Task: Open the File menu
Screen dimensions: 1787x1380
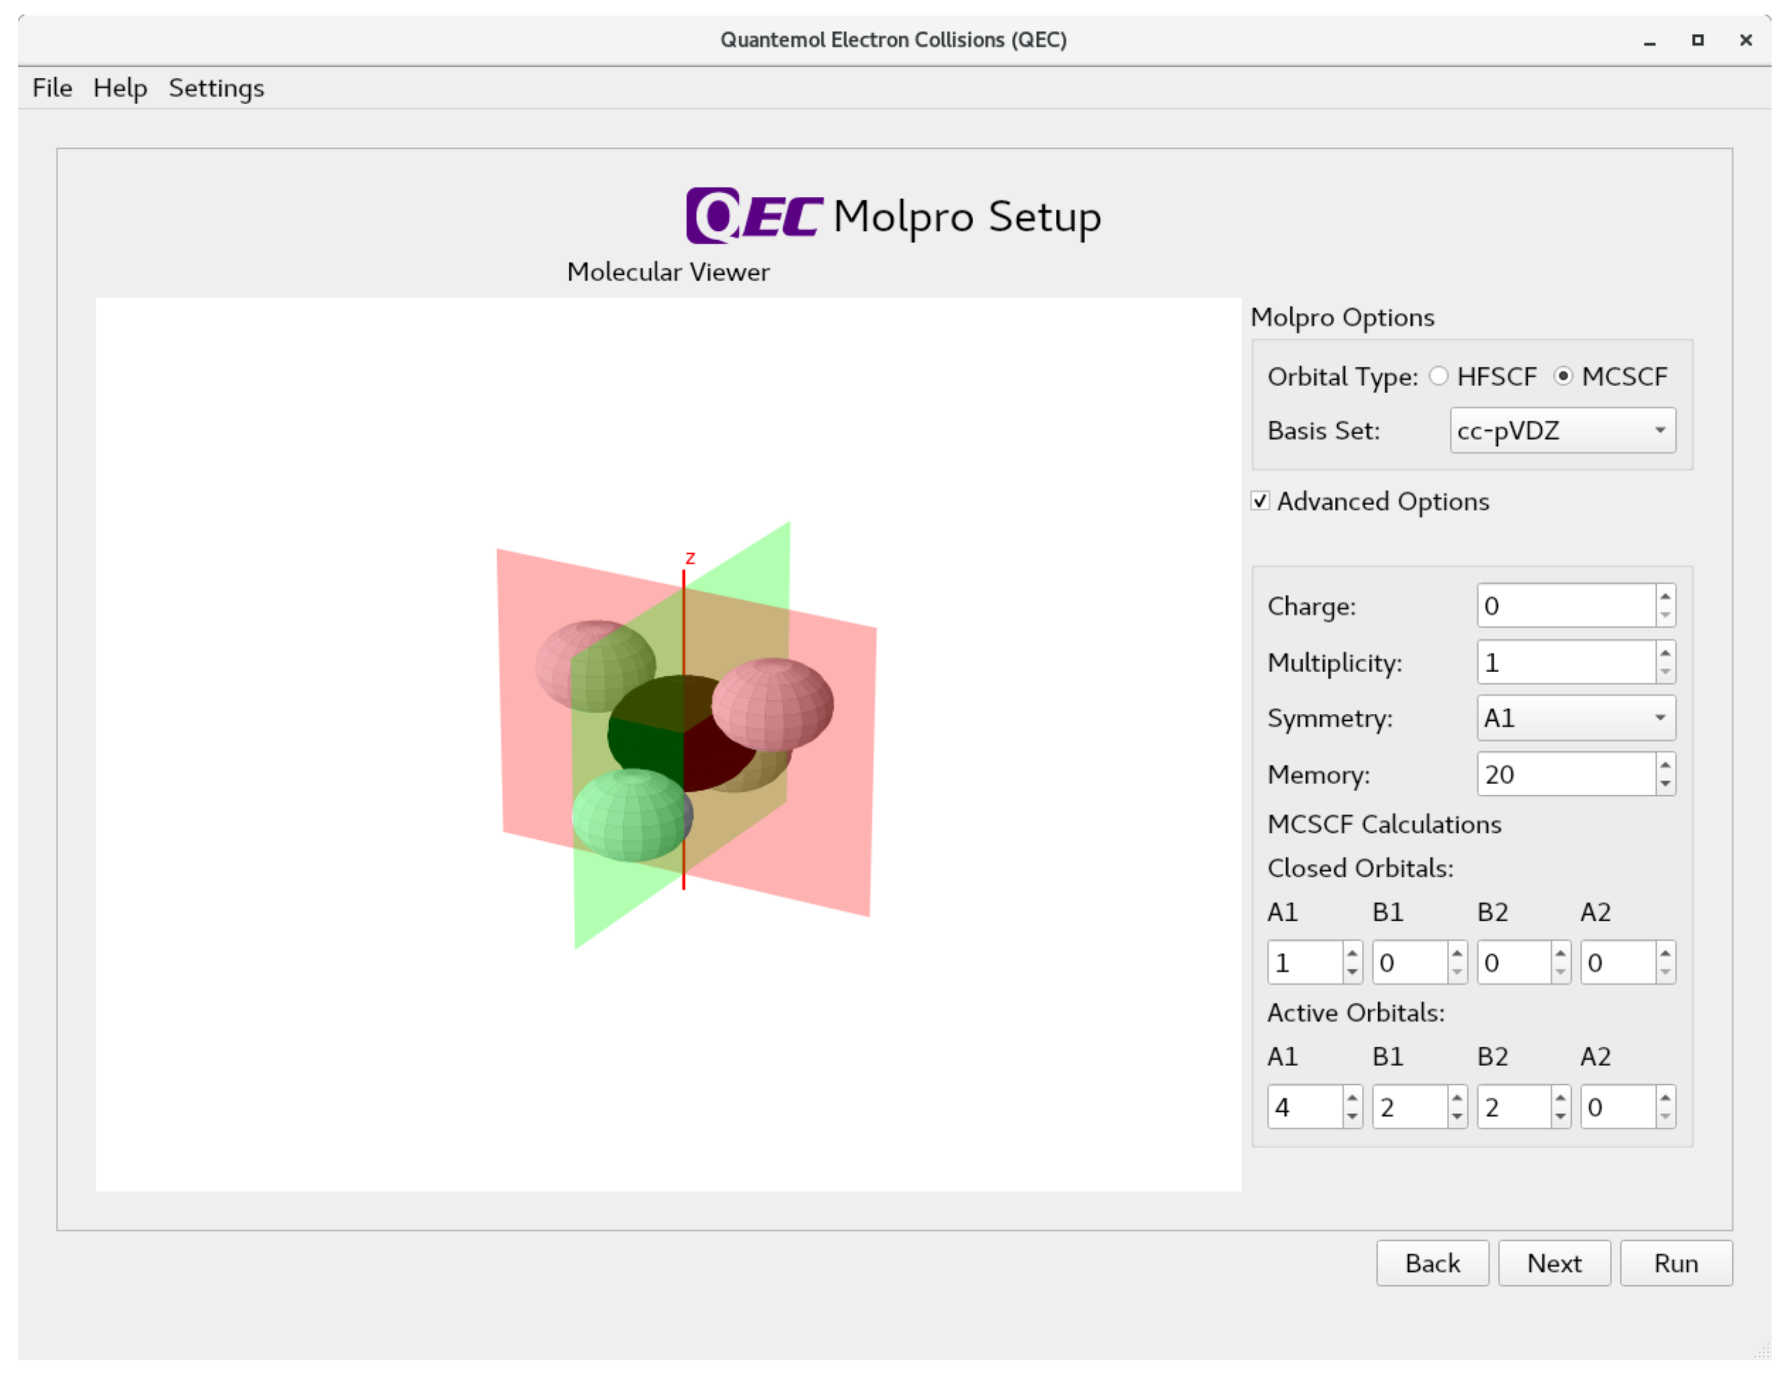Action: (x=52, y=87)
